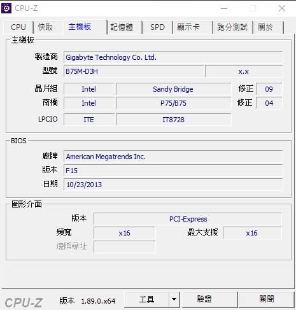This screenshot has height=310, width=296.
Task: Switch to the CPU tab
Action: pyautogui.click(x=18, y=27)
